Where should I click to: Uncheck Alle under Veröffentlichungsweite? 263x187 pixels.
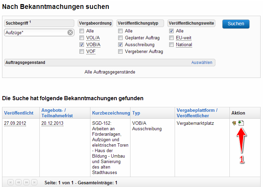[171, 31]
